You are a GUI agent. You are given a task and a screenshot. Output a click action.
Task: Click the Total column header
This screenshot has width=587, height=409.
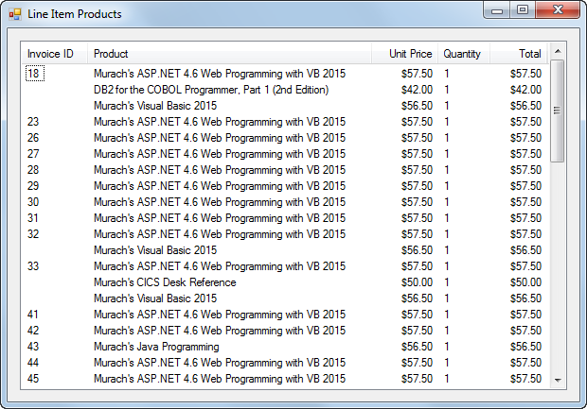[x=519, y=54]
